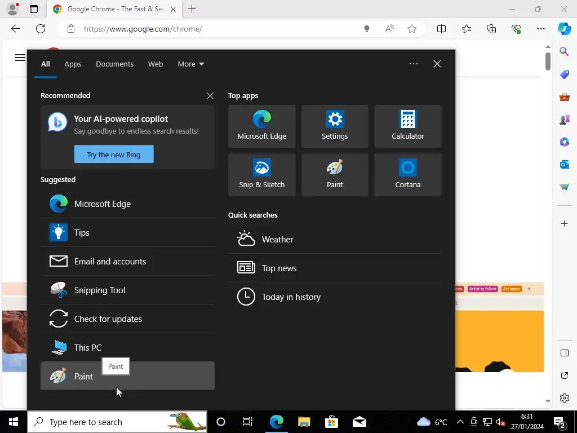Launch Calculator from Top apps
The height and width of the screenshot is (433, 577).
click(x=408, y=126)
